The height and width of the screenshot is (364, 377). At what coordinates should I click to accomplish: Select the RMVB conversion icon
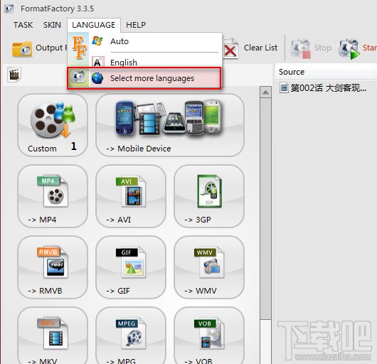[x=53, y=262]
